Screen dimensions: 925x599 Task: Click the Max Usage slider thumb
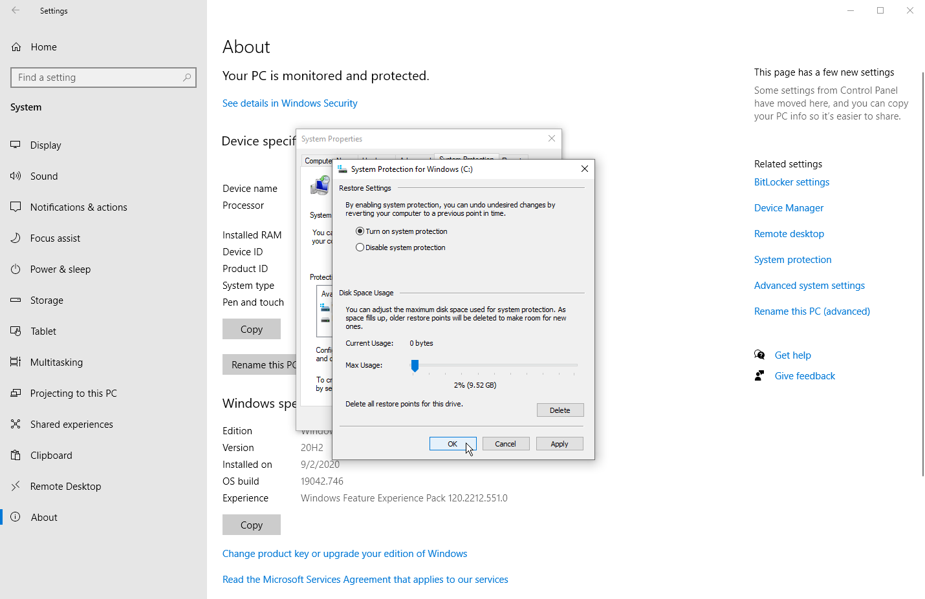(415, 366)
